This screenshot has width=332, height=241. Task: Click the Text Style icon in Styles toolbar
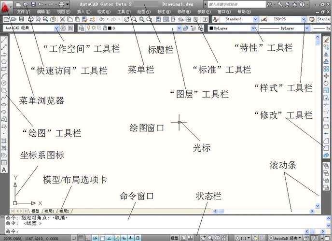(216, 19)
